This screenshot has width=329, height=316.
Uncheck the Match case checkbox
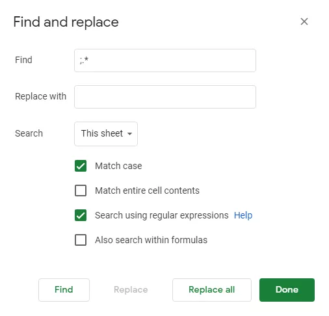pos(81,166)
